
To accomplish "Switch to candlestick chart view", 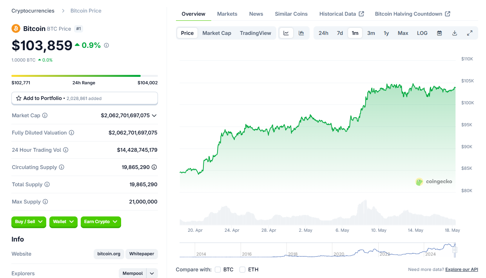I will point(301,33).
